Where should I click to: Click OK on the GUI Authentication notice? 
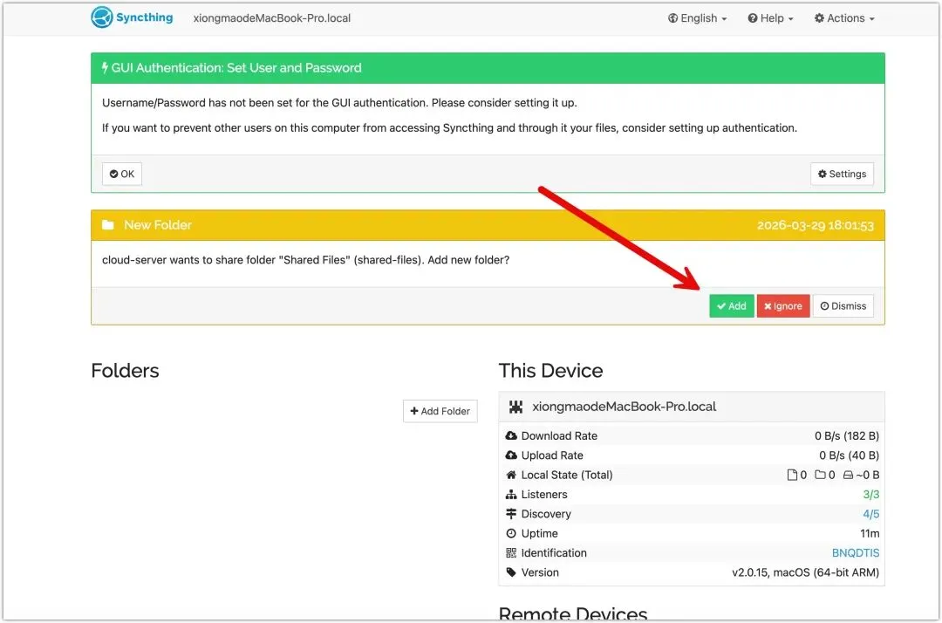click(x=122, y=174)
